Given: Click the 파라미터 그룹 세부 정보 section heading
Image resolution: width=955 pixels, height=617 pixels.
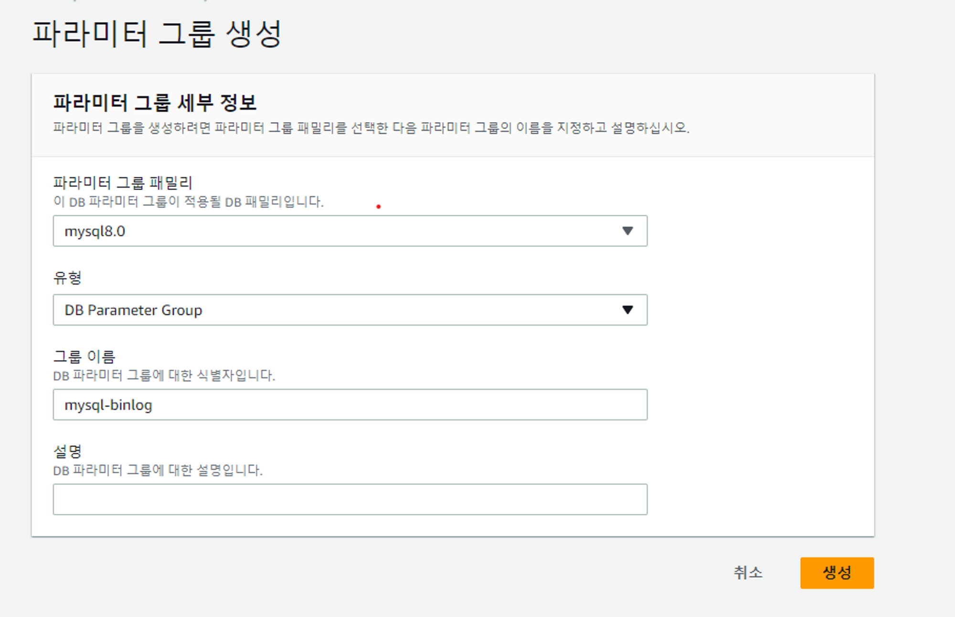Looking at the screenshot, I should click(x=155, y=103).
